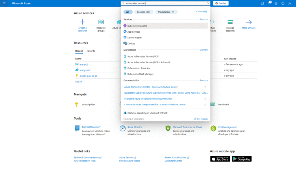The image size is (296, 175).
Task: Open the martyRG resource link
Action: point(84,64)
